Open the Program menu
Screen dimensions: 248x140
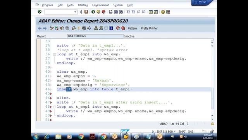coord(47,5)
